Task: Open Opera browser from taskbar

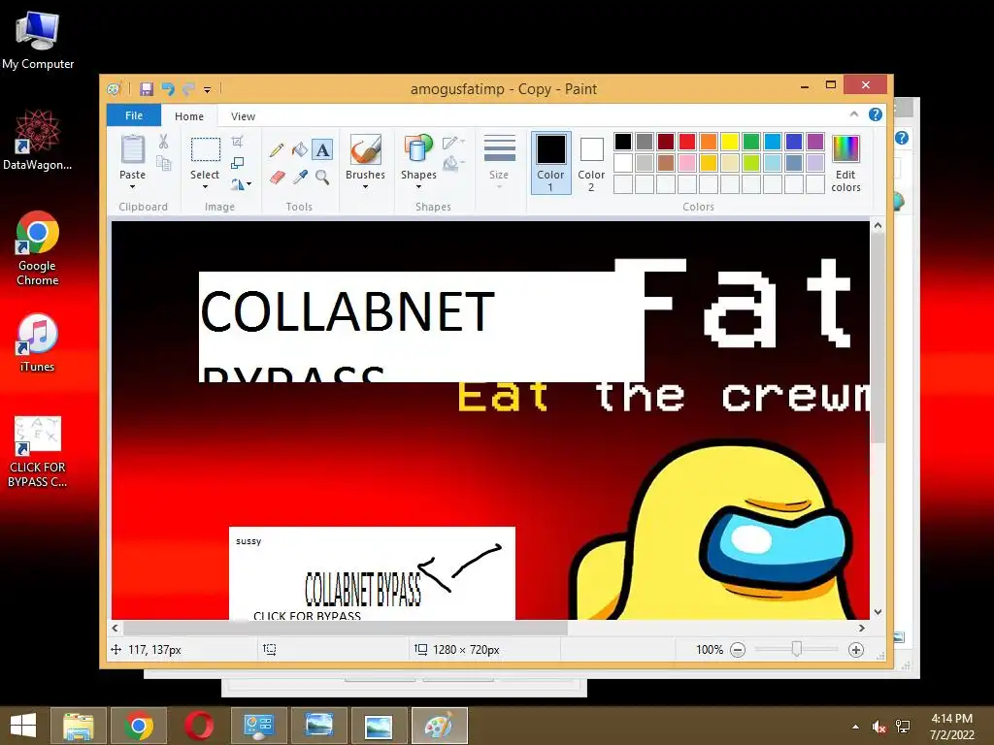Action: click(198, 726)
